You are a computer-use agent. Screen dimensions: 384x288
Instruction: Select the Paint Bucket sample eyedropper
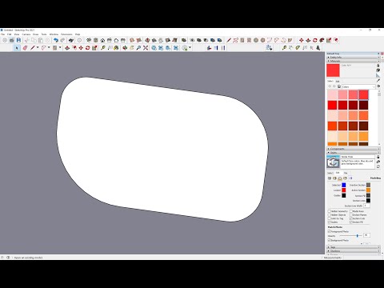click(378, 80)
